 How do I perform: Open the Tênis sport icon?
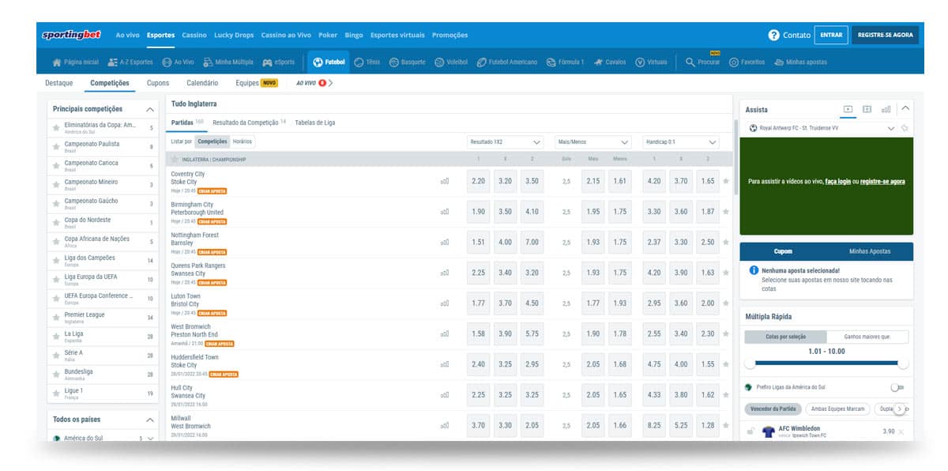(359, 62)
